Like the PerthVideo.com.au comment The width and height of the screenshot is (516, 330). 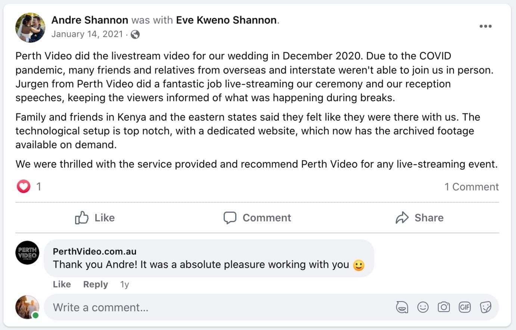pos(62,284)
